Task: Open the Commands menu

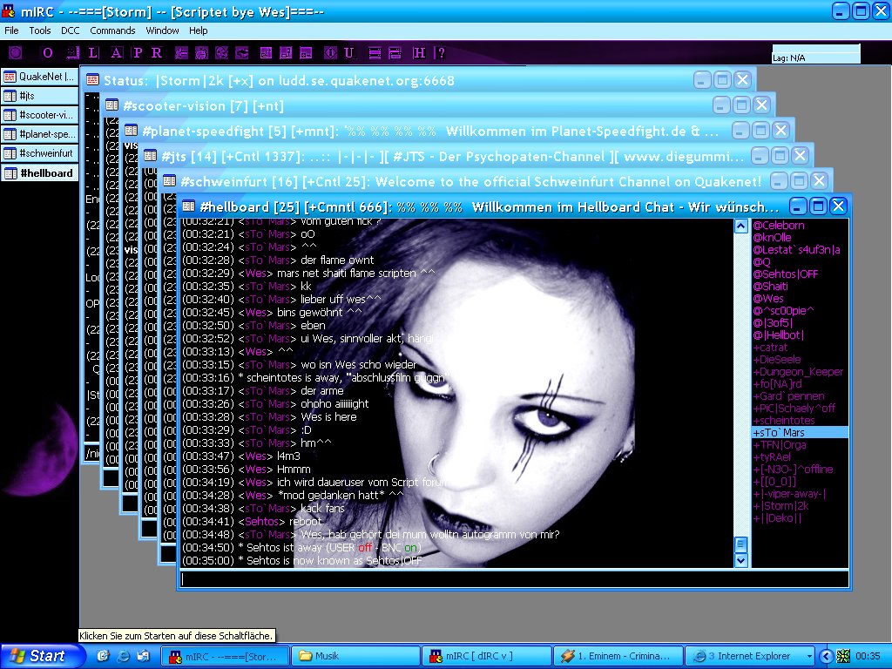Action: pyautogui.click(x=112, y=30)
